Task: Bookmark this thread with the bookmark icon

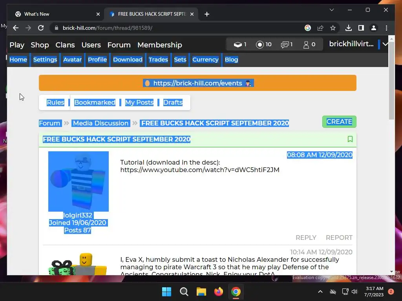Action: coord(350,139)
